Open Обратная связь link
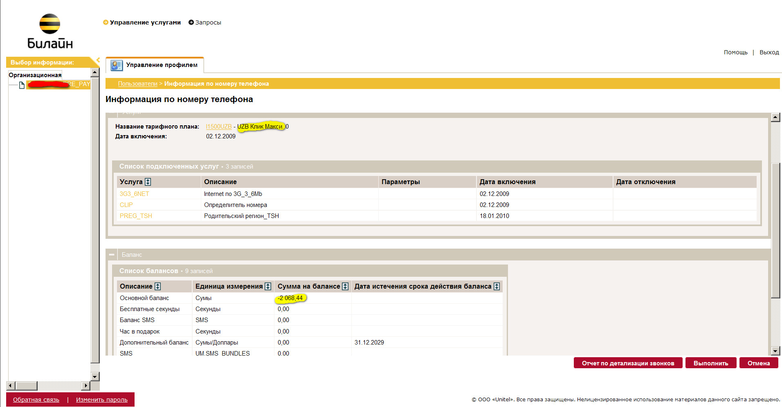782x407 pixels. tap(36, 400)
